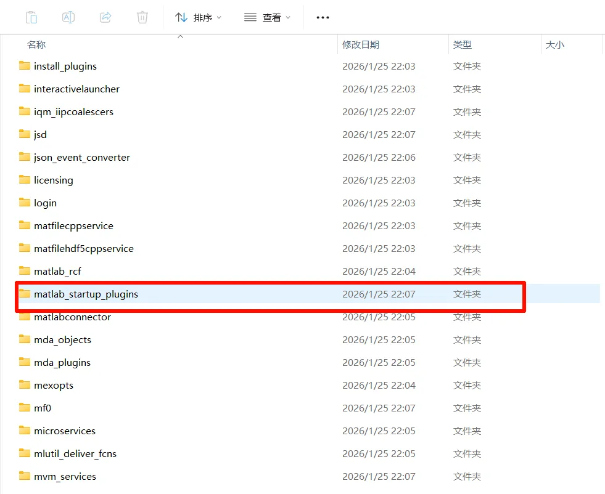This screenshot has width=605, height=494.
Task: Click the json_event_converter folder icon
Action: pyautogui.click(x=25, y=157)
